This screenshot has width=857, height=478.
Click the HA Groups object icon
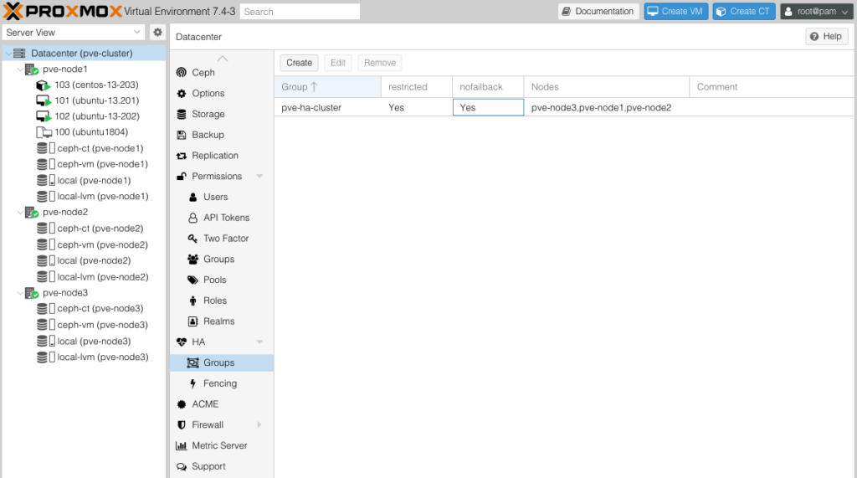[193, 362]
